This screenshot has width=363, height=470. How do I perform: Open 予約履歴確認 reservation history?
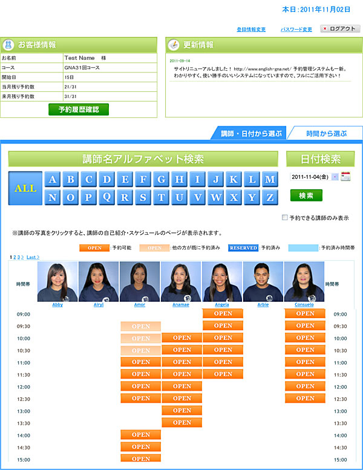click(79, 109)
